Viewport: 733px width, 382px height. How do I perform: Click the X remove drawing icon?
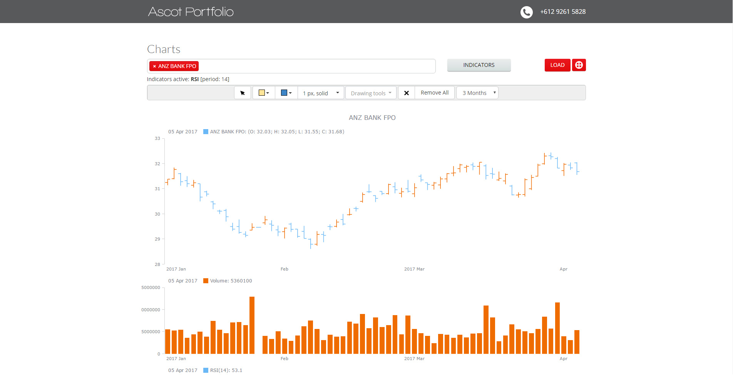click(406, 93)
